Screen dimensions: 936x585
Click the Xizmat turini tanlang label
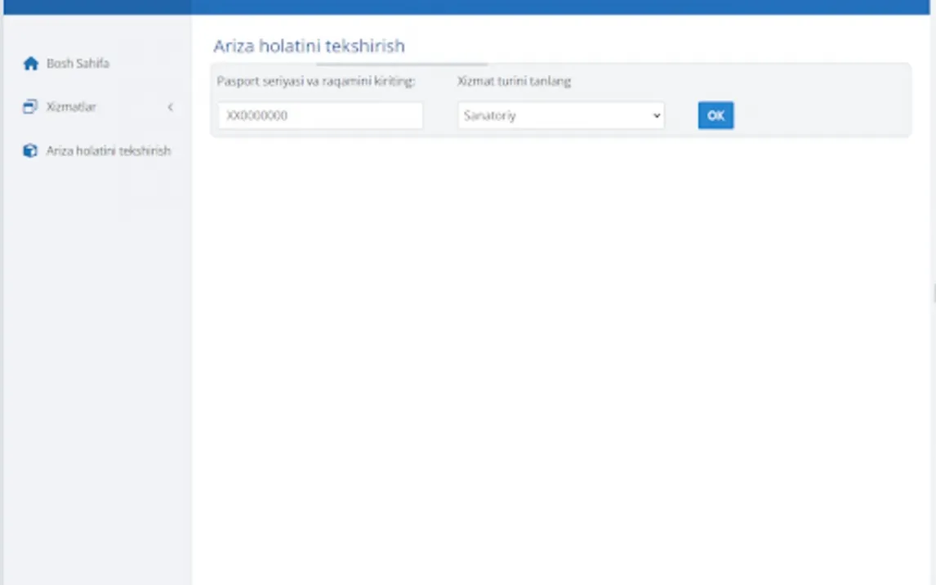tap(514, 81)
